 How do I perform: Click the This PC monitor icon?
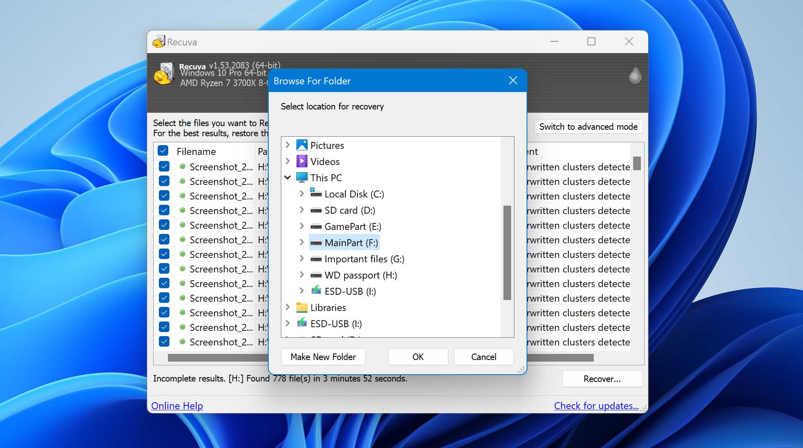coord(302,178)
